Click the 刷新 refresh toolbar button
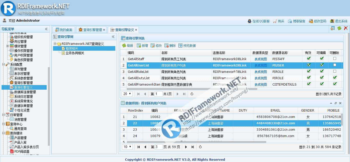The width and height of the screenshot is (350, 162). 128,46
